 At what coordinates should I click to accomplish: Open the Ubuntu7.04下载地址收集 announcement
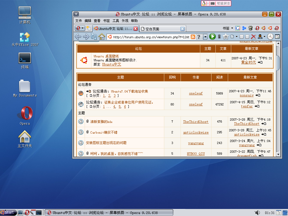(x=129, y=91)
